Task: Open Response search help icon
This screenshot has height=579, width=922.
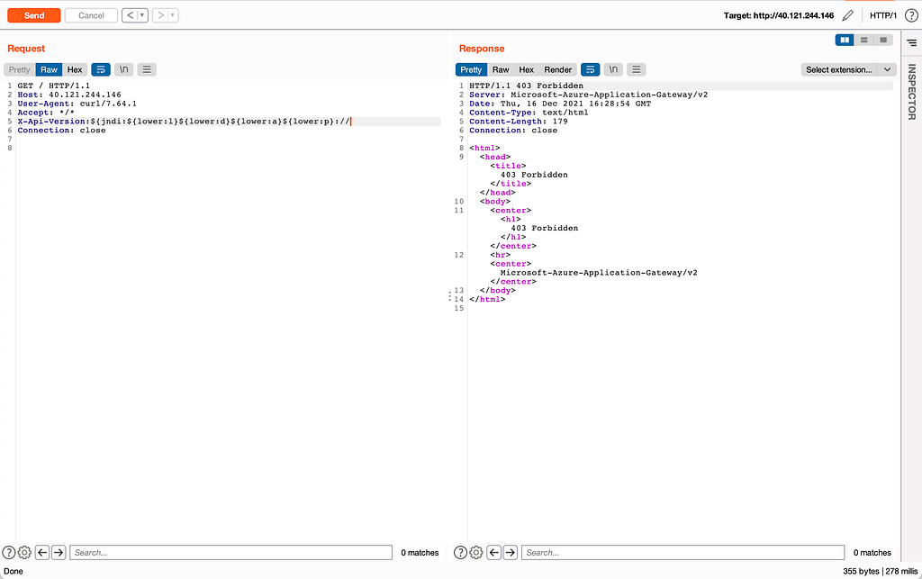Action: (x=460, y=553)
